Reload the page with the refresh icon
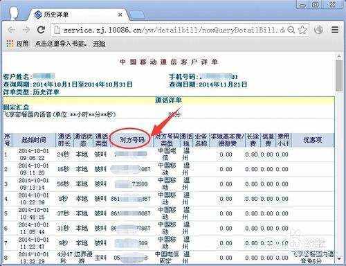The image size is (346, 266). click(41, 29)
